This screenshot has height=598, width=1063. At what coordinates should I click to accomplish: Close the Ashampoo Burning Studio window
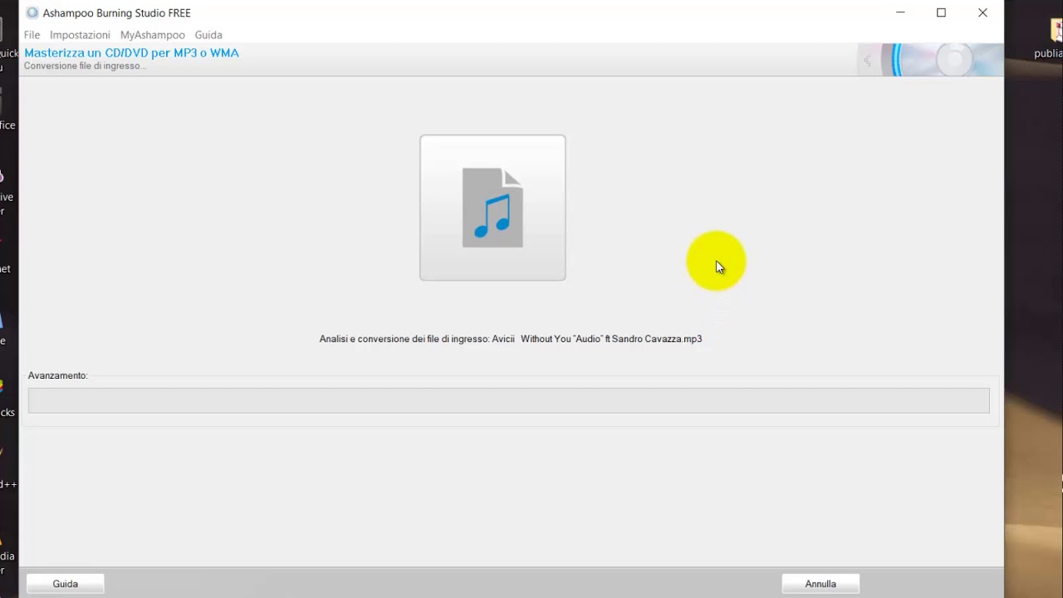tap(982, 12)
